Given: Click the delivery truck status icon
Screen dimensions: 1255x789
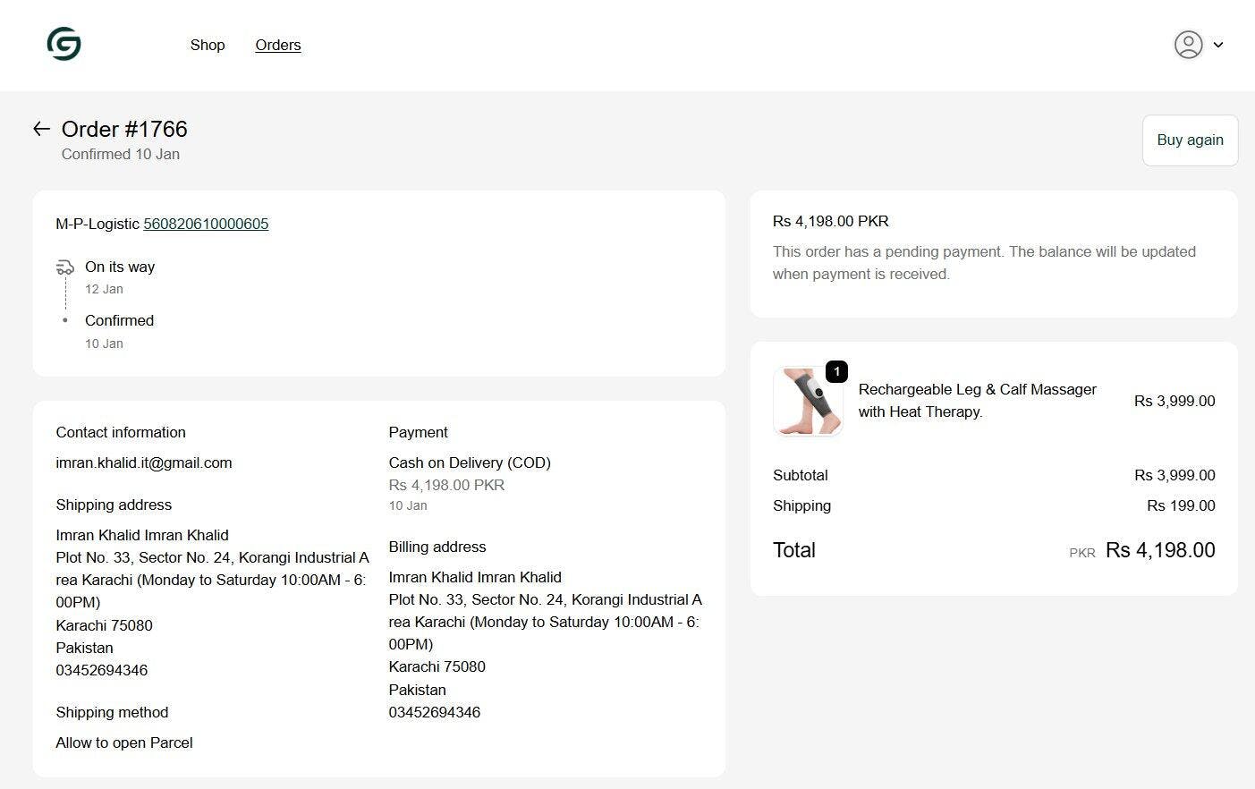Looking at the screenshot, I should pyautogui.click(x=65, y=267).
